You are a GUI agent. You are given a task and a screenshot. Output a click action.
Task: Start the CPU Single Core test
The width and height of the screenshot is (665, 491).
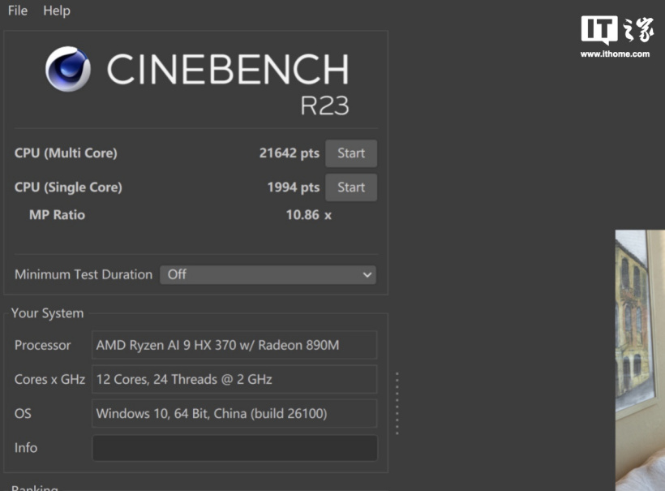tap(350, 187)
